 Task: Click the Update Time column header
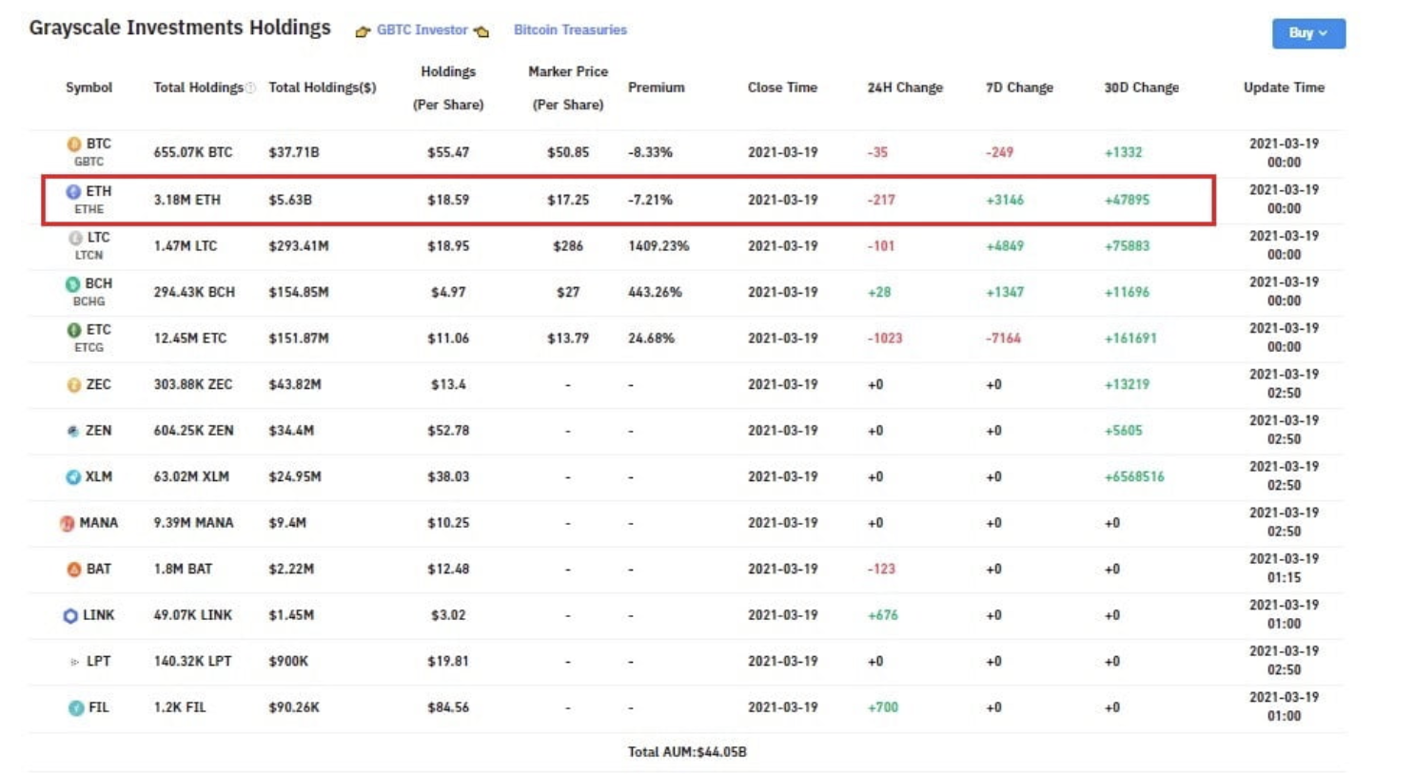[1284, 87]
